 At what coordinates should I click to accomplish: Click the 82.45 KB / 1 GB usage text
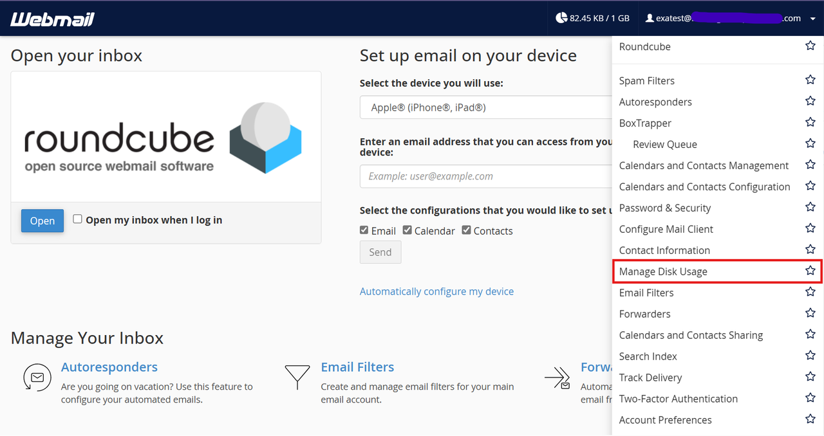tap(599, 19)
